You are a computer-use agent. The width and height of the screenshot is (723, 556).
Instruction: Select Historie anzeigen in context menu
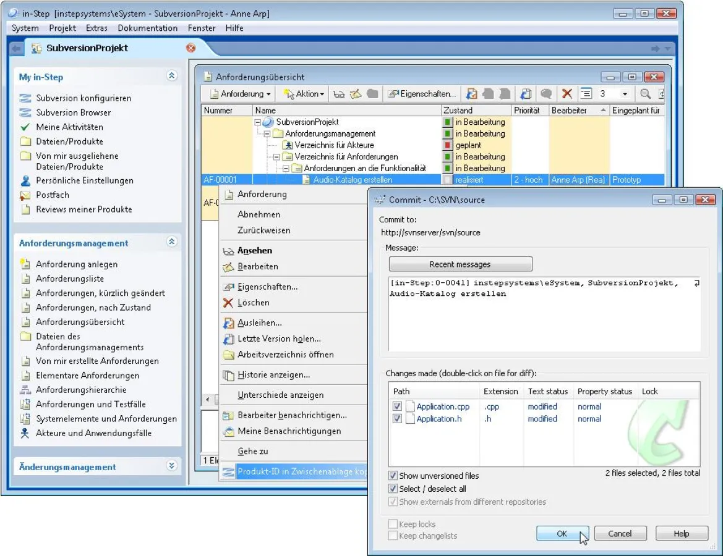[x=273, y=375]
